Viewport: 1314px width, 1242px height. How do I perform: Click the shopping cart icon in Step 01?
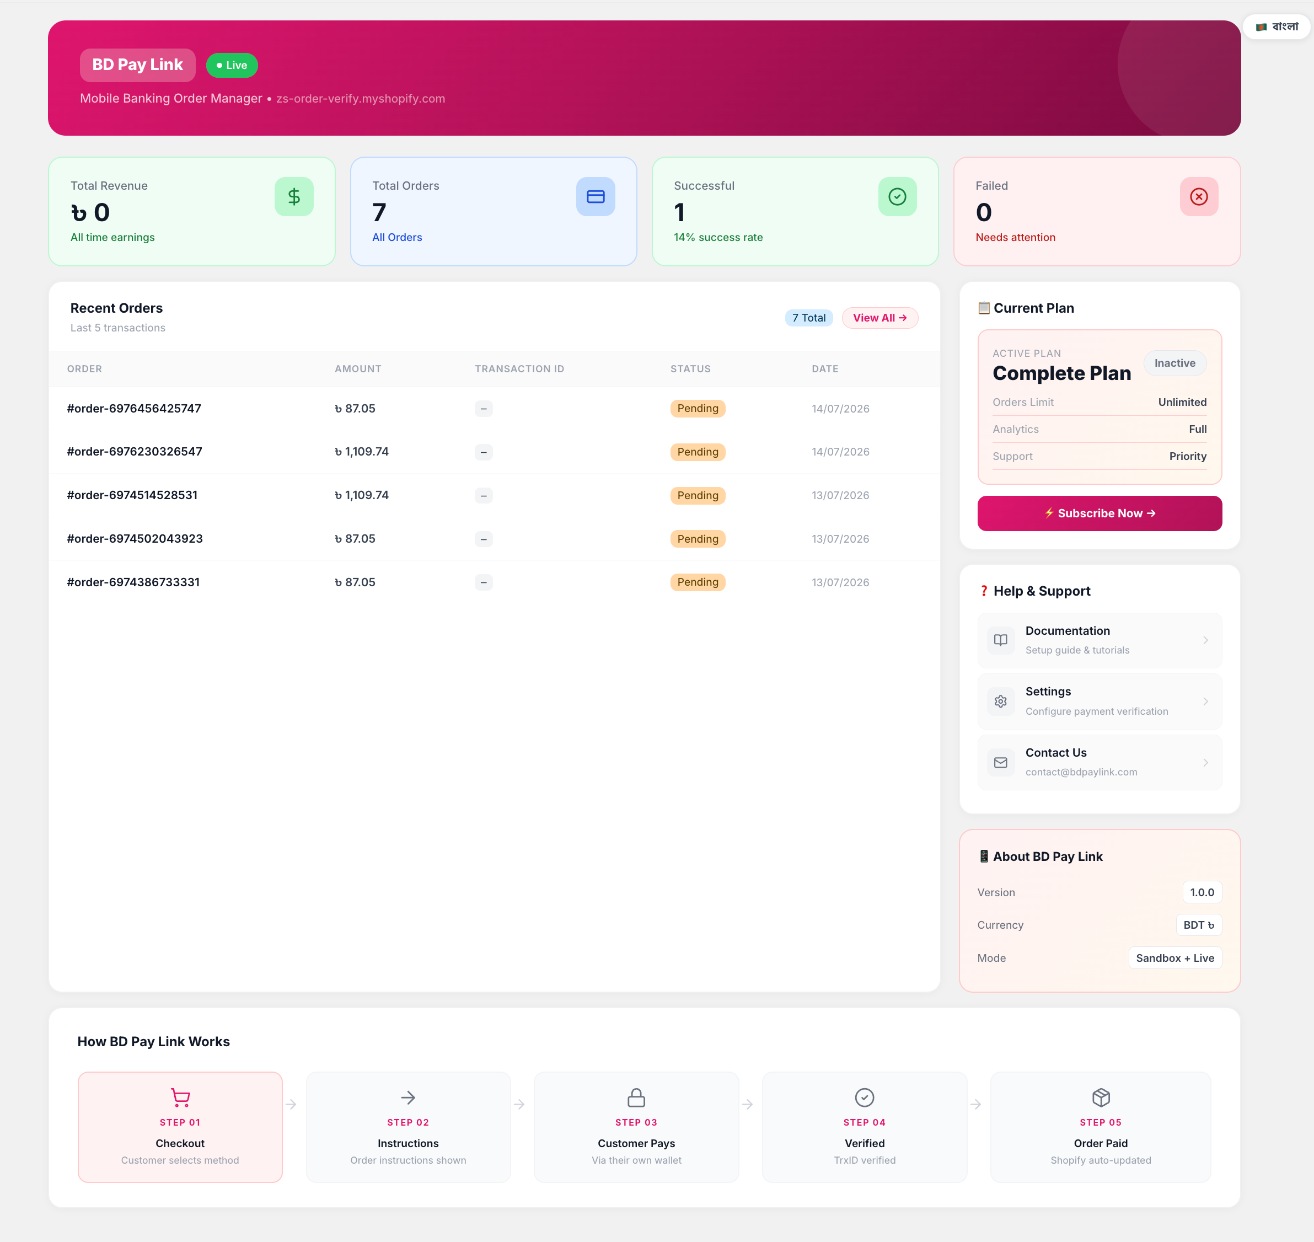(x=180, y=1097)
